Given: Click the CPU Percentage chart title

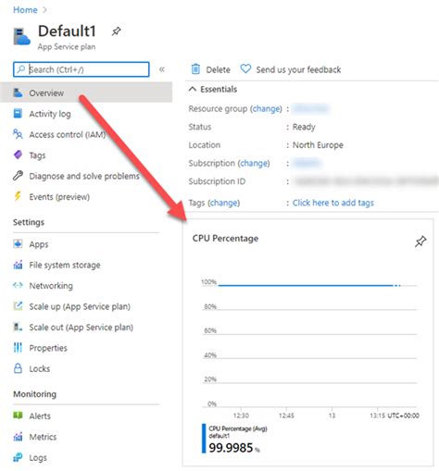Looking at the screenshot, I should [x=225, y=239].
